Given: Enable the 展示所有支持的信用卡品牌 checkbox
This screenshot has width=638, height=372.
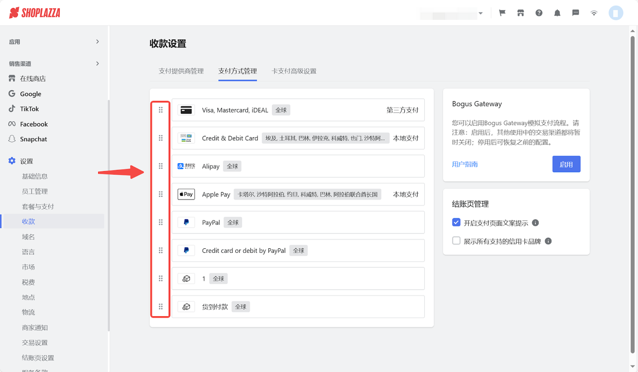Looking at the screenshot, I should 456,240.
